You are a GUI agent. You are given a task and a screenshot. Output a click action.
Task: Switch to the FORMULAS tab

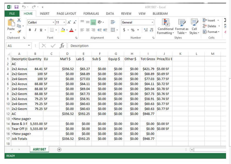point(91,13)
